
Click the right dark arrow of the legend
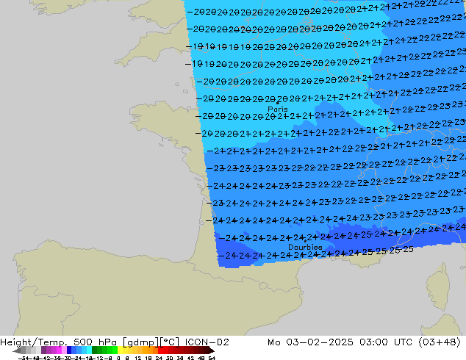[212, 350]
